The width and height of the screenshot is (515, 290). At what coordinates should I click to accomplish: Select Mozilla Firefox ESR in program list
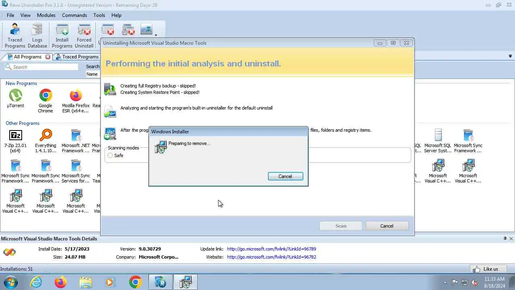[75, 101]
